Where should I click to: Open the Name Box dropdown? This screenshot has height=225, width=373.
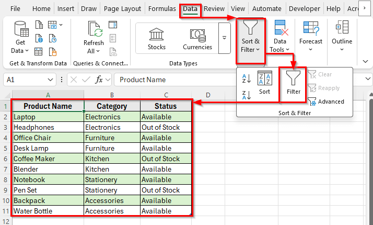[50, 80]
